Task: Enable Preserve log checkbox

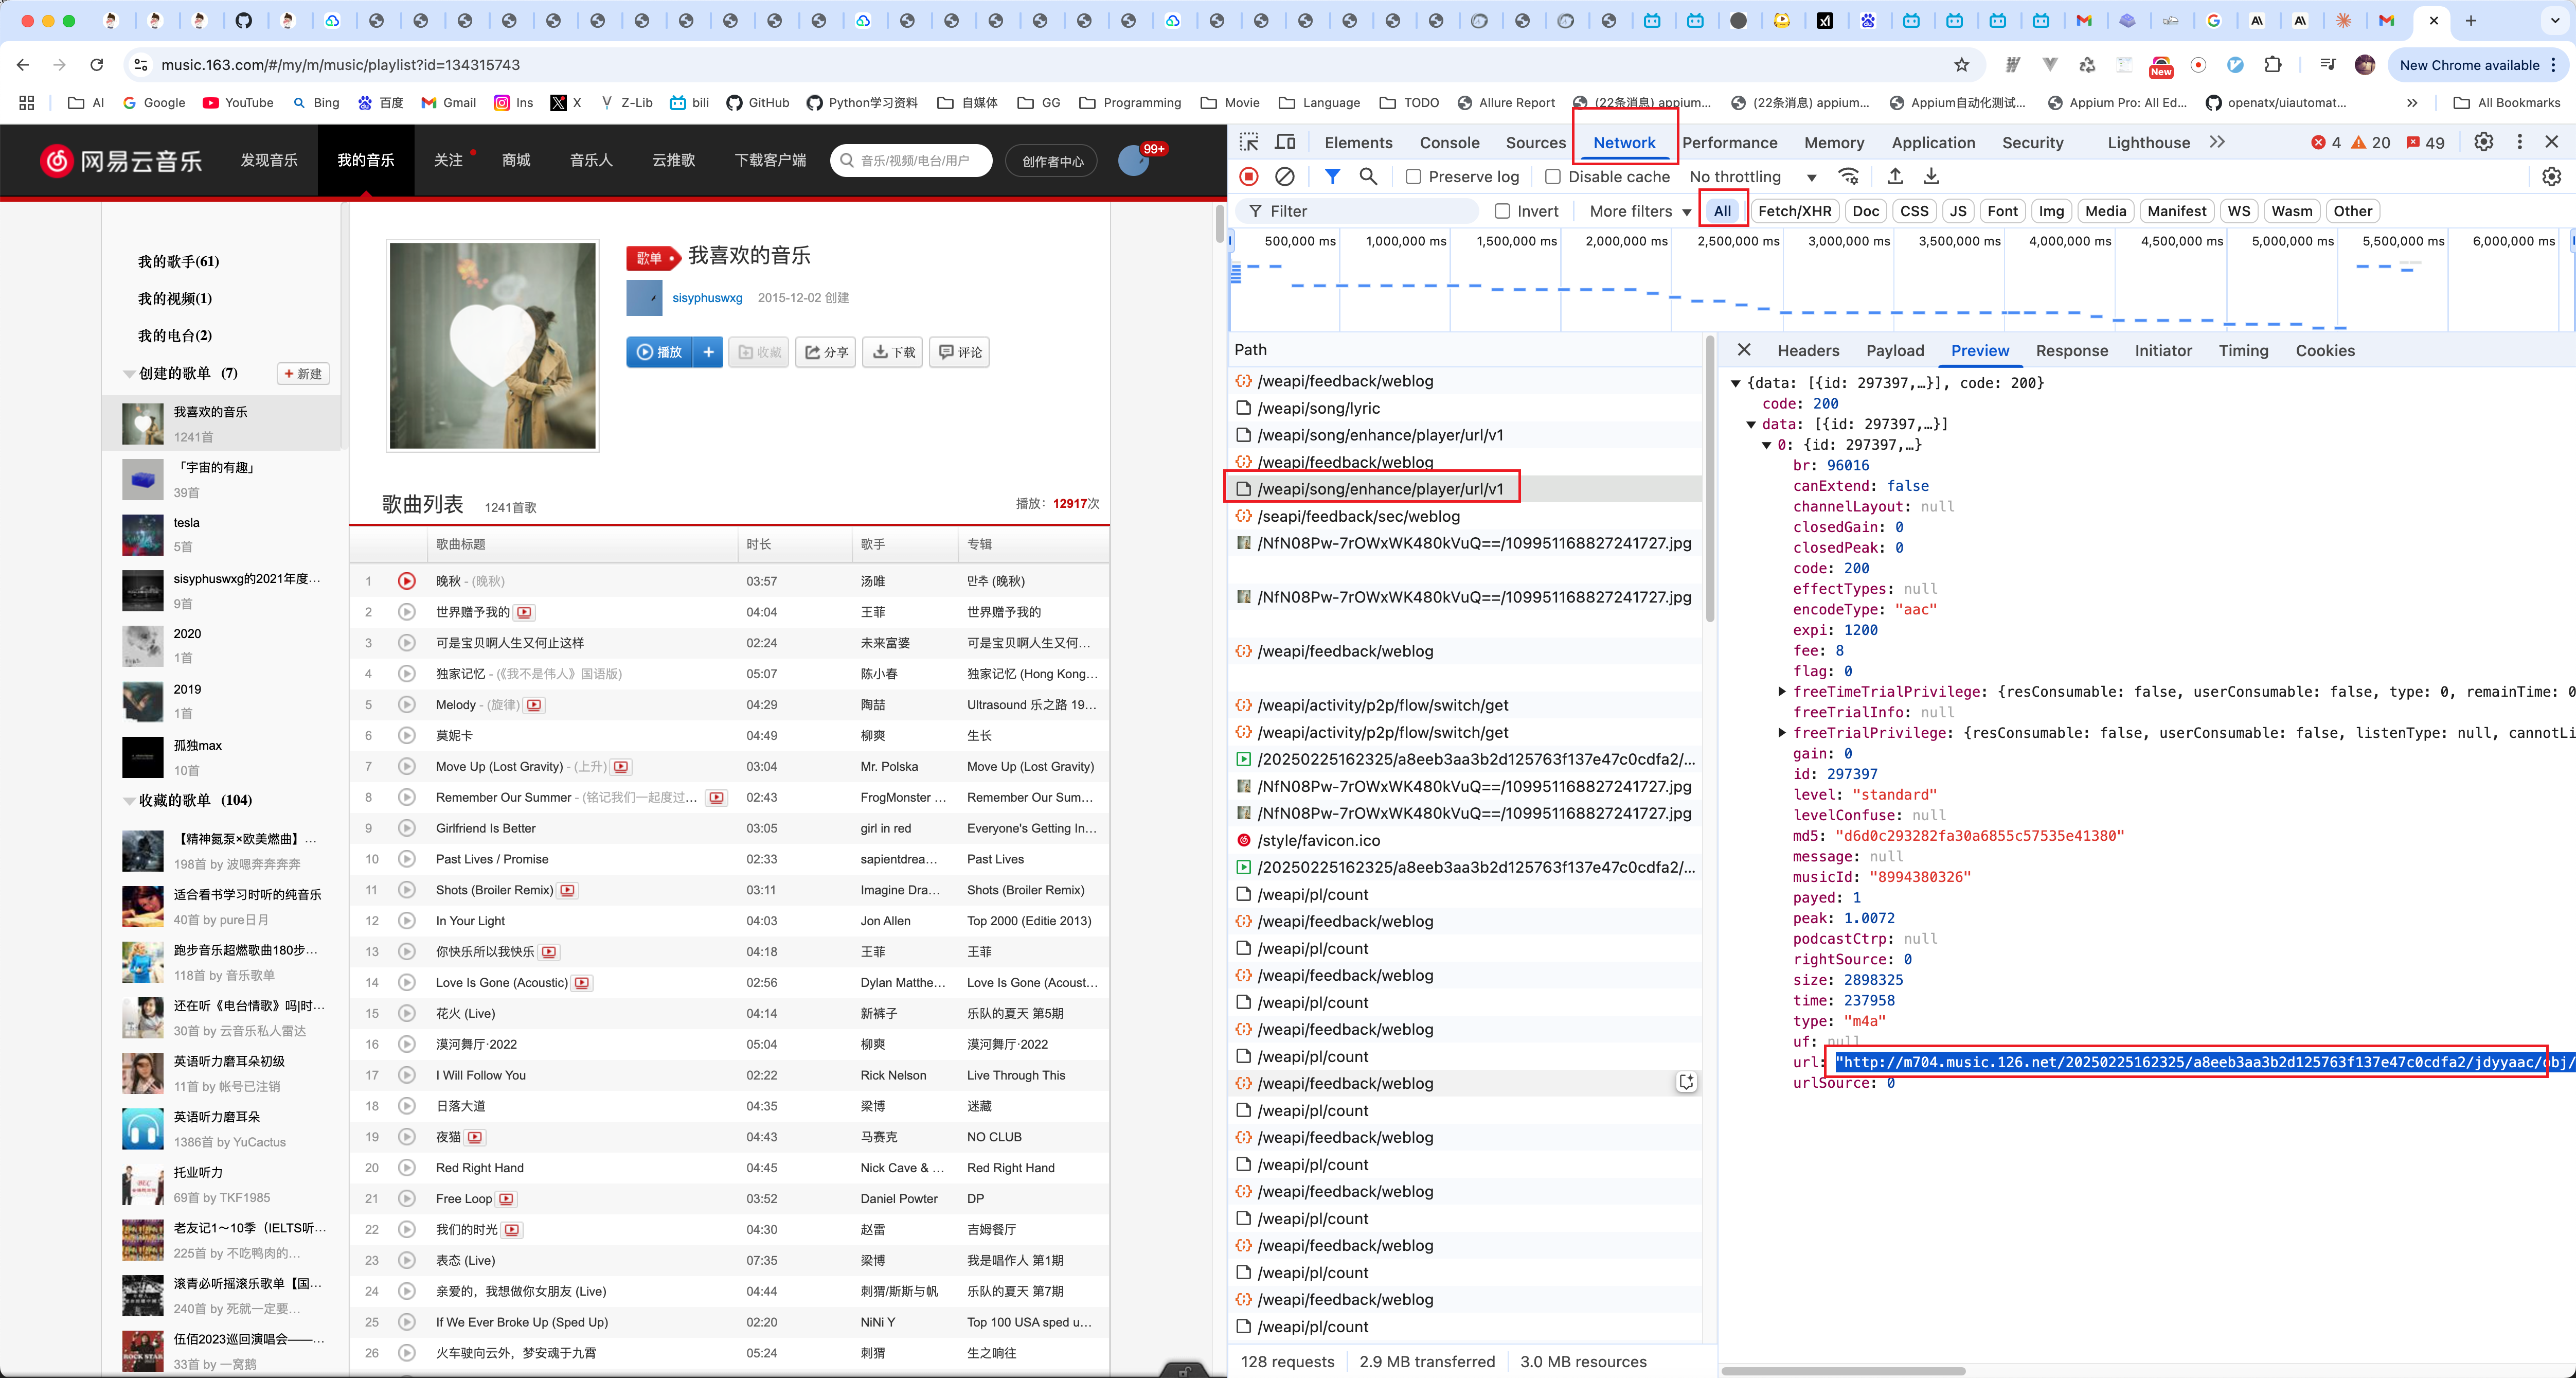Action: coord(1413,177)
